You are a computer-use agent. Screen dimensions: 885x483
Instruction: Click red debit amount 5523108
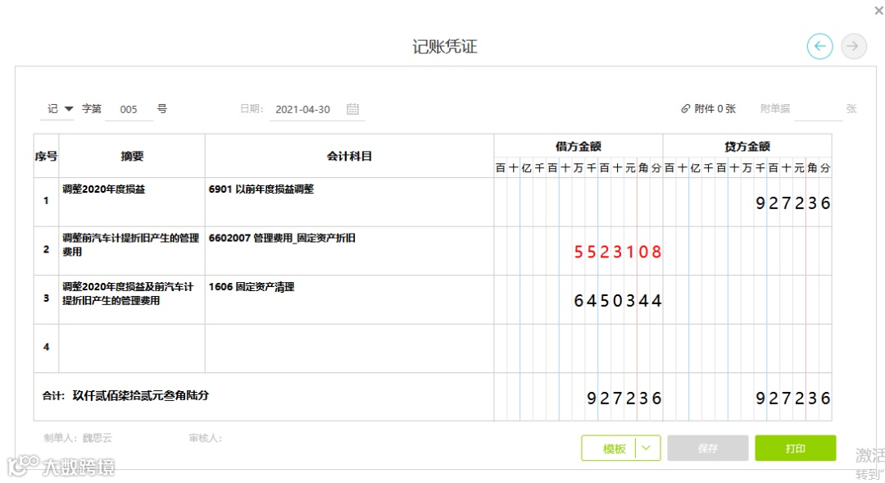(618, 252)
